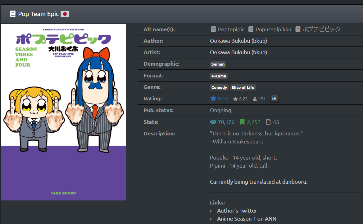This screenshot has width=363, height=224.
Task: Open the Poptepipic alt name link
Action: (x=231, y=29)
